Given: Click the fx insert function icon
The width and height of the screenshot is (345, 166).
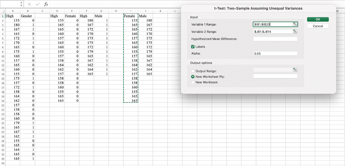Looking at the screenshot, I should [46, 4].
